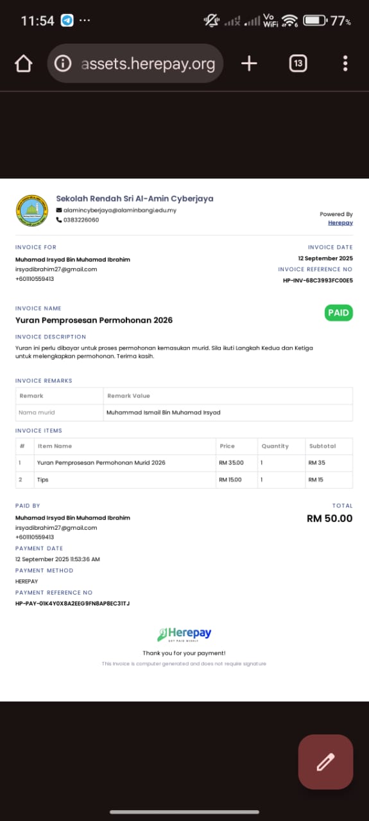369x821 pixels.
Task: Open the three-dot browser menu
Action: tap(345, 63)
